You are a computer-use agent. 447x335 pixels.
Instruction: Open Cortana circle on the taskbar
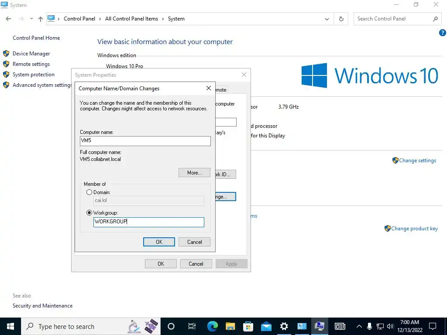171,326
